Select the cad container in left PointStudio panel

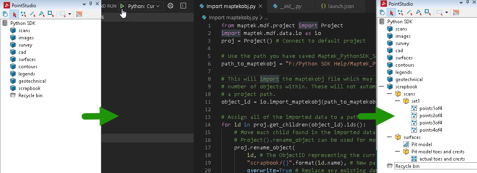tap(22, 52)
